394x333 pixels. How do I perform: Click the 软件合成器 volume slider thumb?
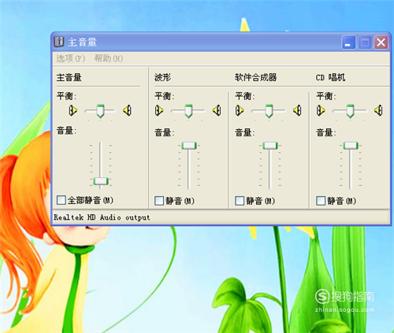click(x=270, y=146)
